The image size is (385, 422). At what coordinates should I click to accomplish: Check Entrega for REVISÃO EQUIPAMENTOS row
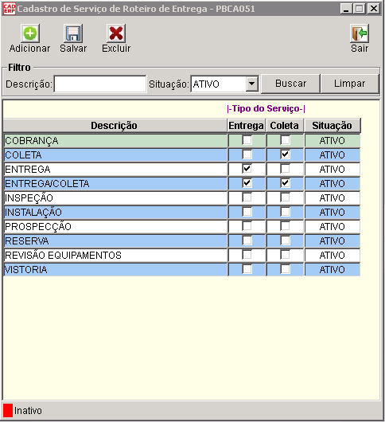[x=247, y=255]
